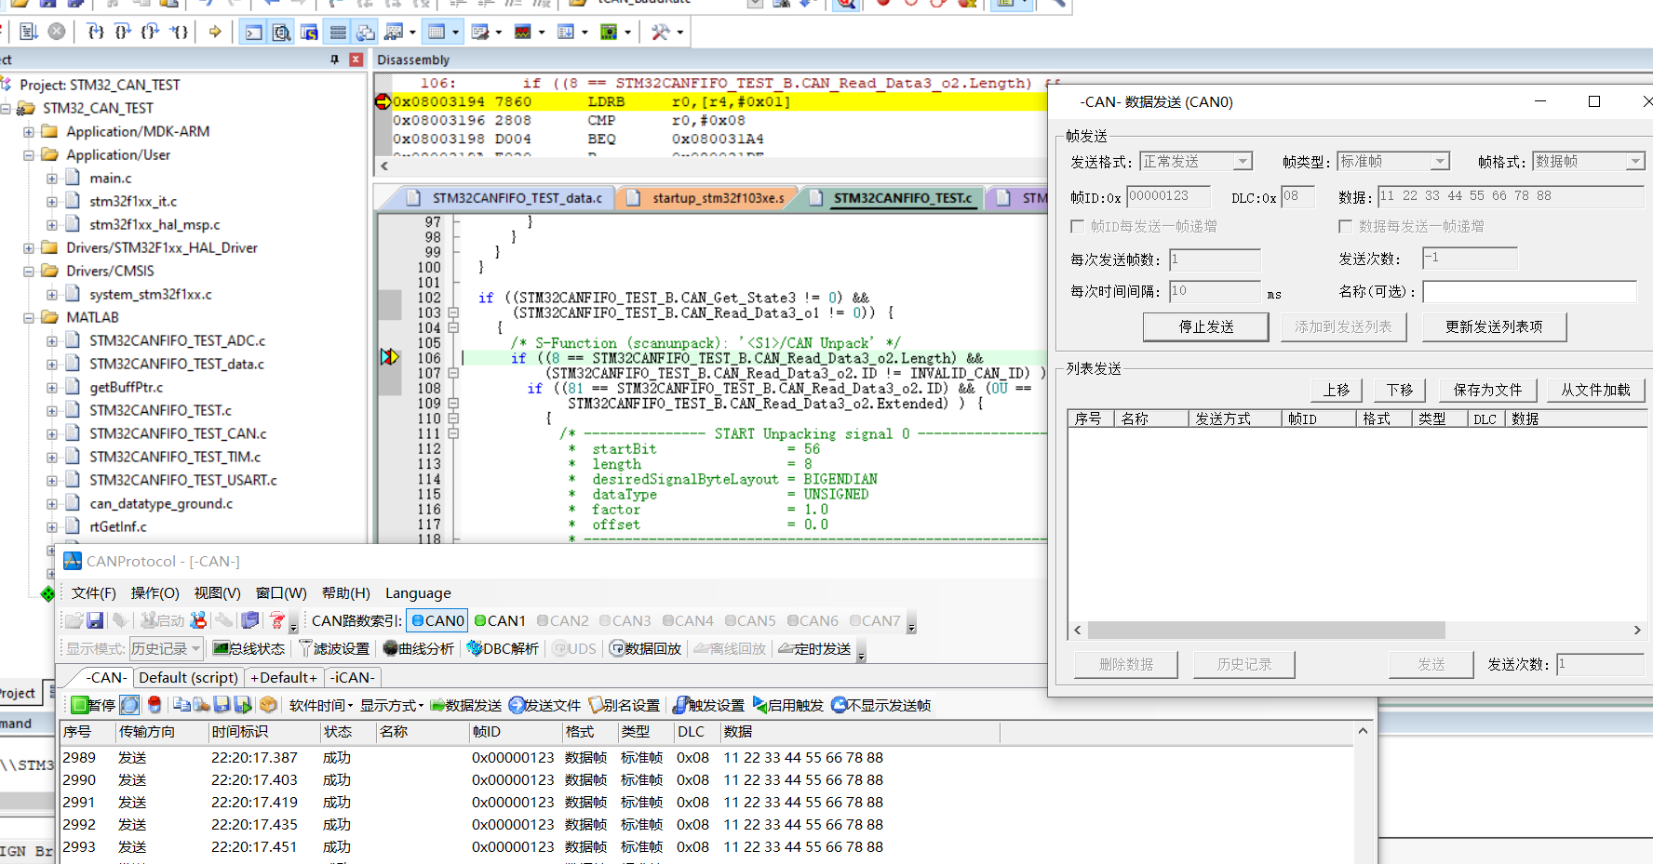Open the 视图(V) menu in CANProtocol

pos(217,592)
